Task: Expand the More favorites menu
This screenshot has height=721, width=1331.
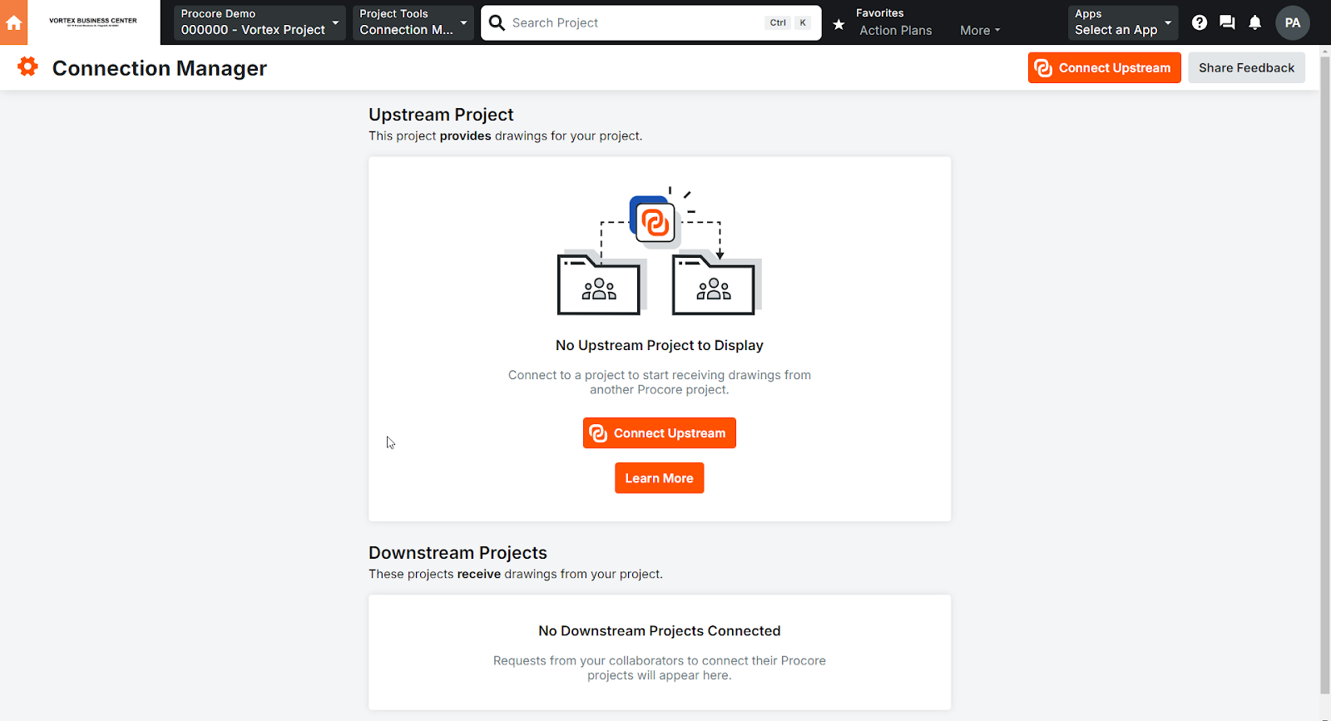Action: (x=980, y=30)
